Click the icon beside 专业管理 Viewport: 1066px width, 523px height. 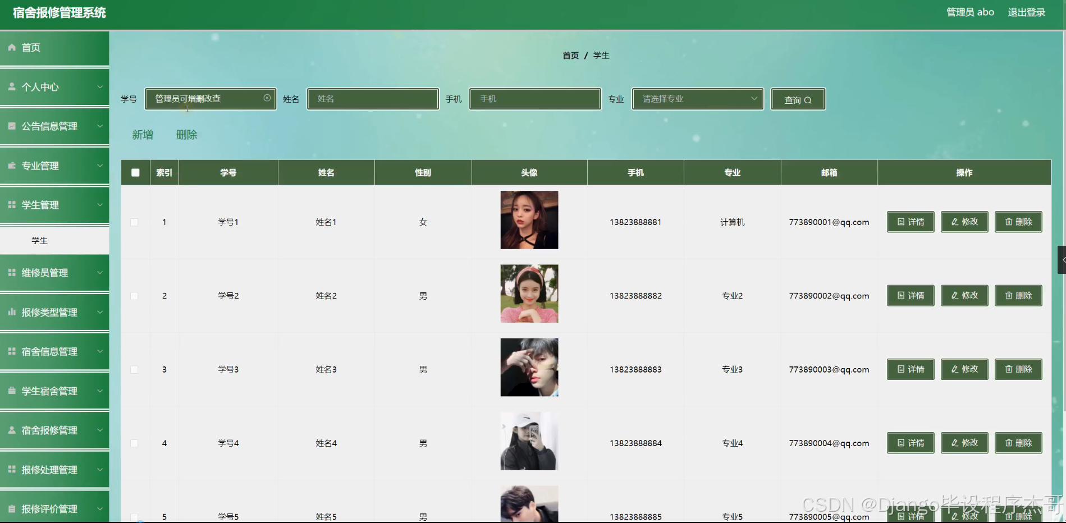(x=12, y=166)
